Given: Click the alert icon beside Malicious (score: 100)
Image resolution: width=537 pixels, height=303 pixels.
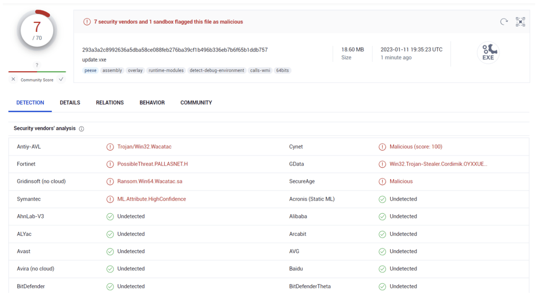Looking at the screenshot, I should [x=382, y=147].
